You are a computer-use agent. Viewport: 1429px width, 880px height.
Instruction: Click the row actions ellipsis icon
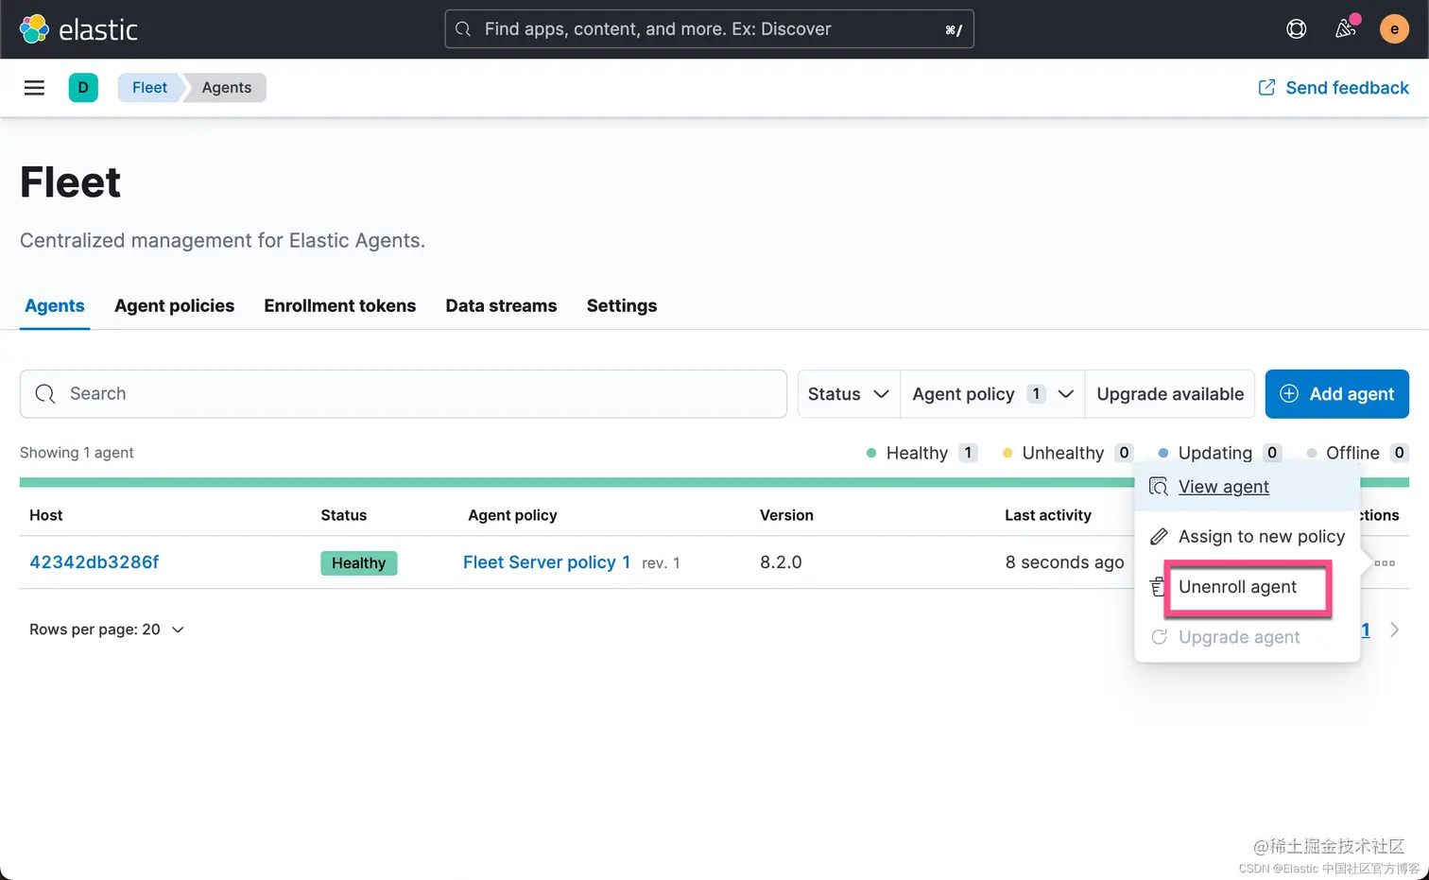1386,563
